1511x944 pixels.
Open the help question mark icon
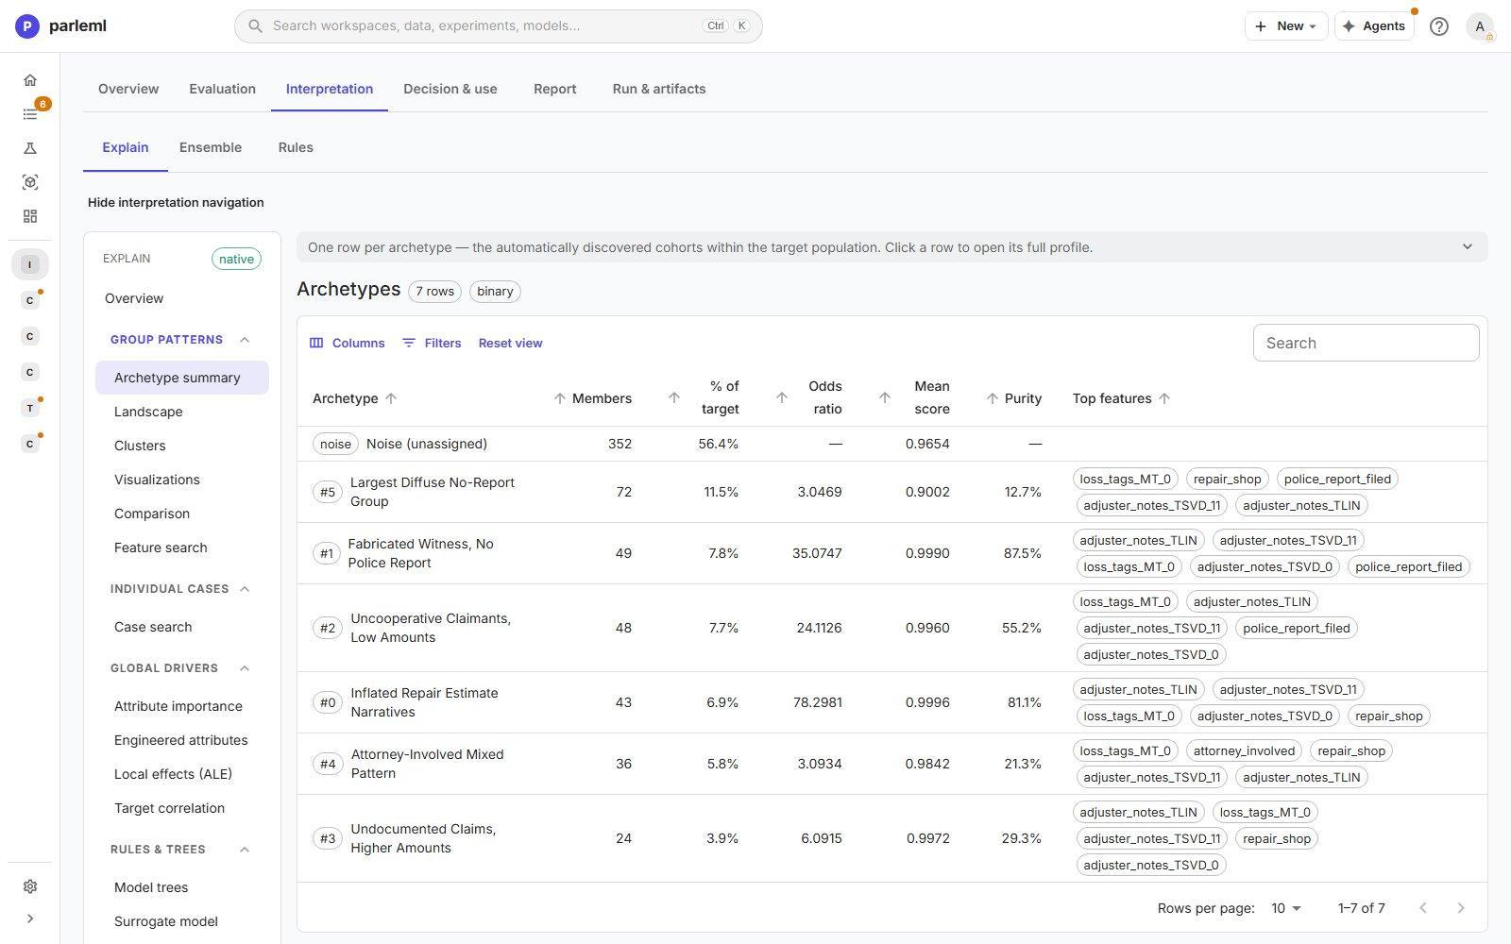pos(1439,26)
